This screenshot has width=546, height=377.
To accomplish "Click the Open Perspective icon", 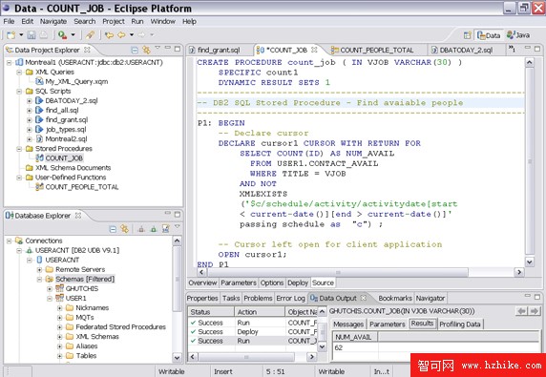I will tap(468, 35).
